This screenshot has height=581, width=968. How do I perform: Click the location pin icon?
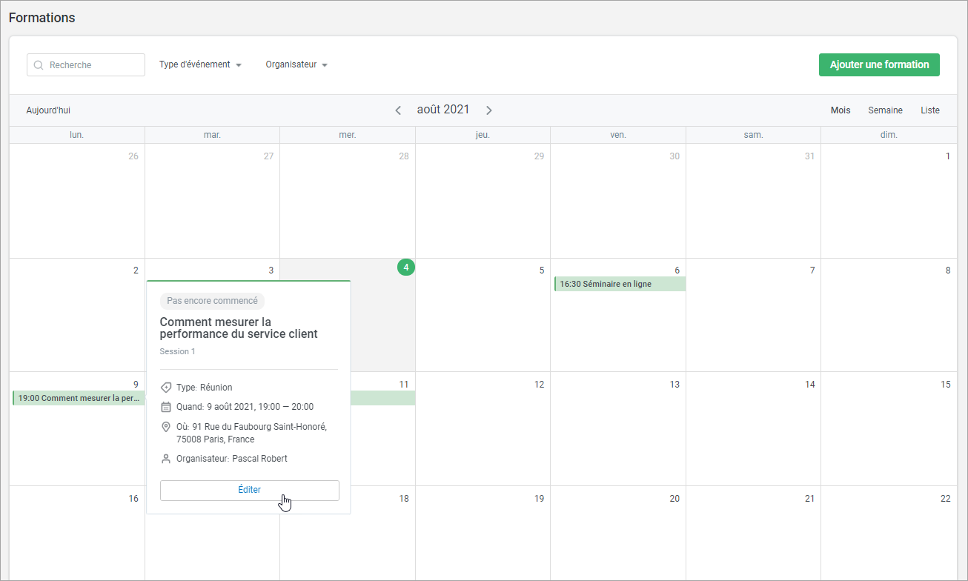tap(166, 427)
